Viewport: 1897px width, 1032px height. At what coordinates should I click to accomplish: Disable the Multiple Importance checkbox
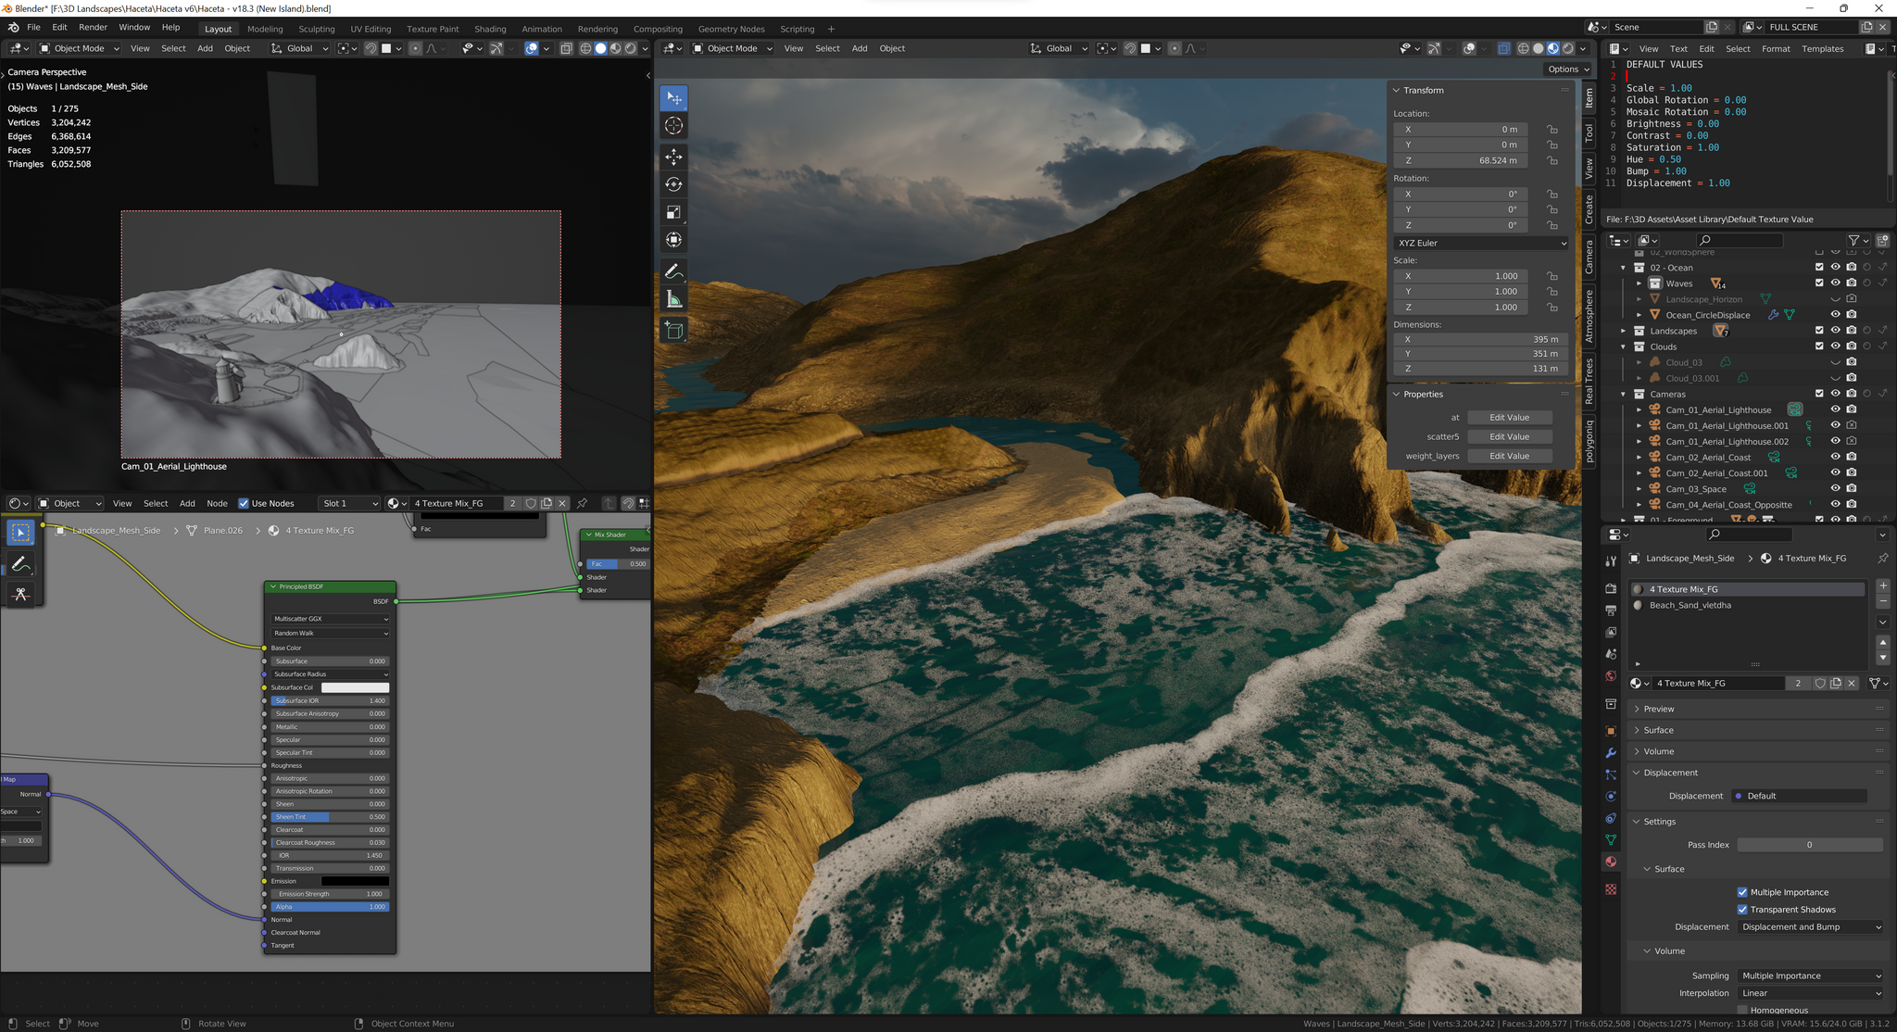(x=1742, y=892)
